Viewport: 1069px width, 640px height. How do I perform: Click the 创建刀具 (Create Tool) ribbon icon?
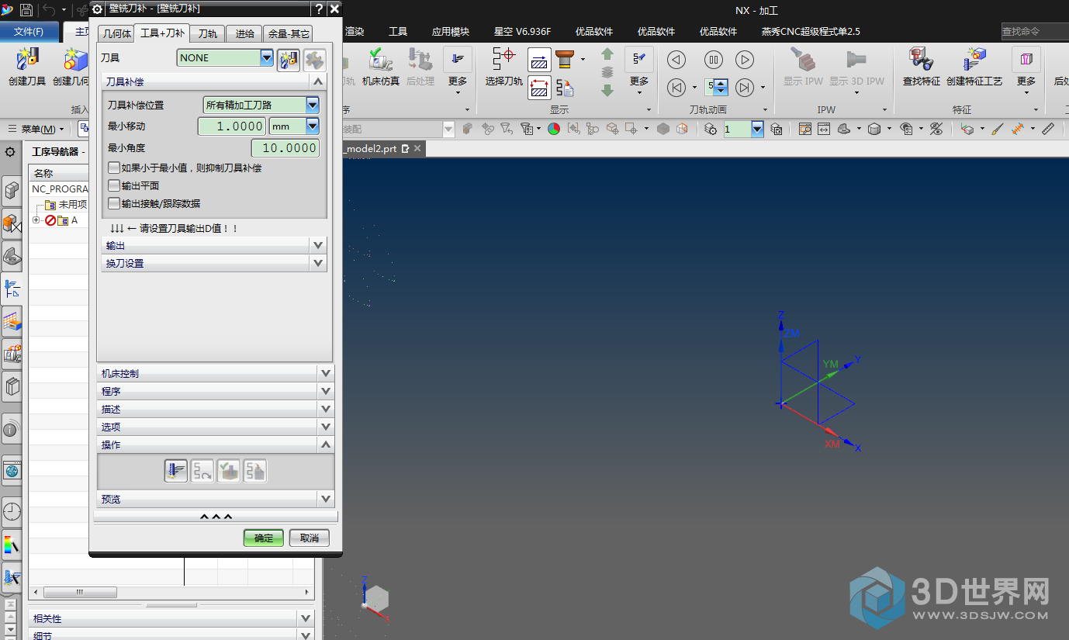coord(27,59)
